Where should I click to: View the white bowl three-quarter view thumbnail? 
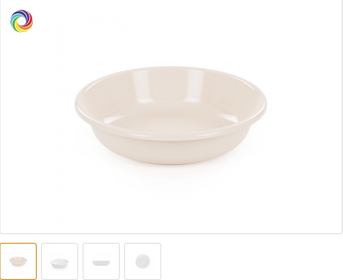tap(60, 261)
